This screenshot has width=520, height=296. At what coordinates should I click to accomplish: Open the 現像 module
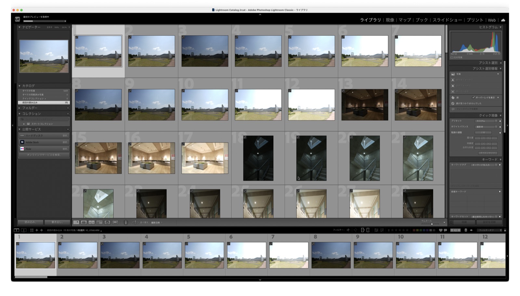pyautogui.click(x=390, y=20)
